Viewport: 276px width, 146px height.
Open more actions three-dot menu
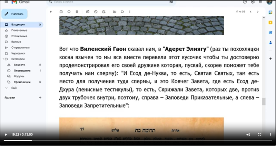pyautogui.click(x=130, y=12)
